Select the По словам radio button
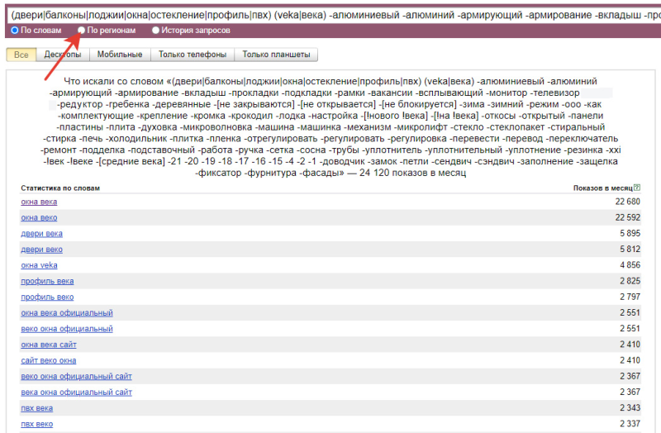This screenshot has width=661, height=433. tap(15, 31)
